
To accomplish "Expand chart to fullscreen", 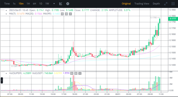I will coord(166,4).
